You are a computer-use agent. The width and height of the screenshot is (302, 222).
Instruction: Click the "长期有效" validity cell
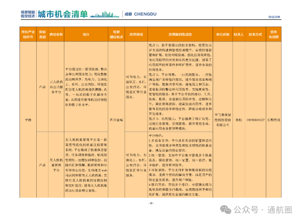tap(274, 120)
